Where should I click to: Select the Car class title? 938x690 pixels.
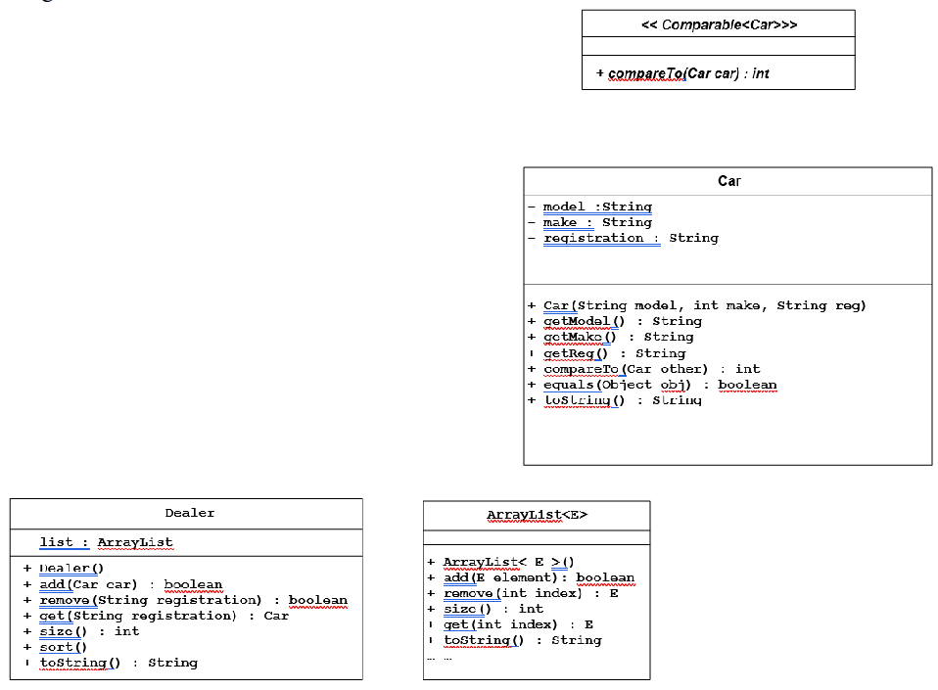(x=728, y=180)
